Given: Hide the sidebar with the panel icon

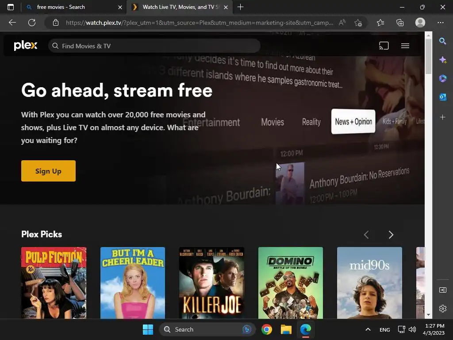Looking at the screenshot, I should [x=442, y=290].
